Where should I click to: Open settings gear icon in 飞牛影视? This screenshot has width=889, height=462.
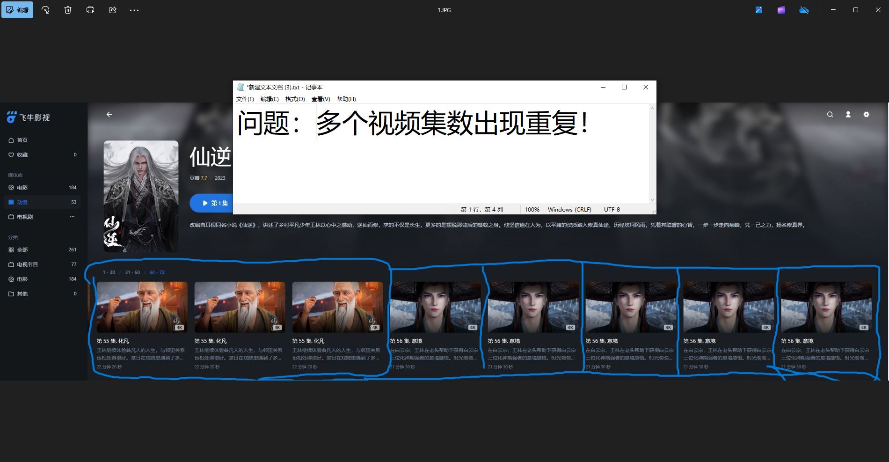pos(866,114)
